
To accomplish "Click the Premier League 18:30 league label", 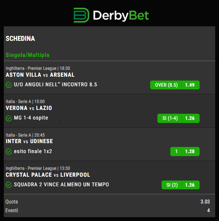I will [x=38, y=68].
